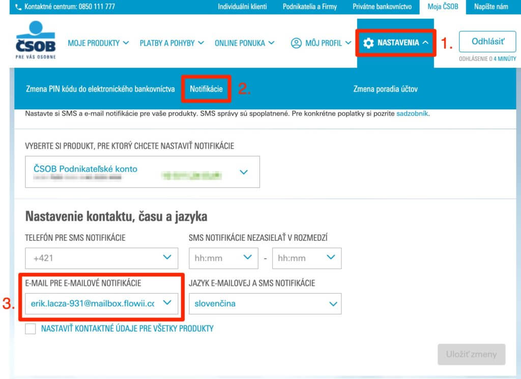Image resolution: width=521 pixels, height=379 pixels.
Task: Open the +421 phone number dropdown
Action: (101, 258)
